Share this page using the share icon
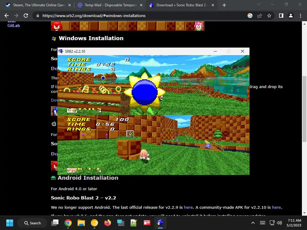 [x=260, y=16]
